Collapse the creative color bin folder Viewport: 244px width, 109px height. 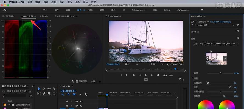[9, 105]
